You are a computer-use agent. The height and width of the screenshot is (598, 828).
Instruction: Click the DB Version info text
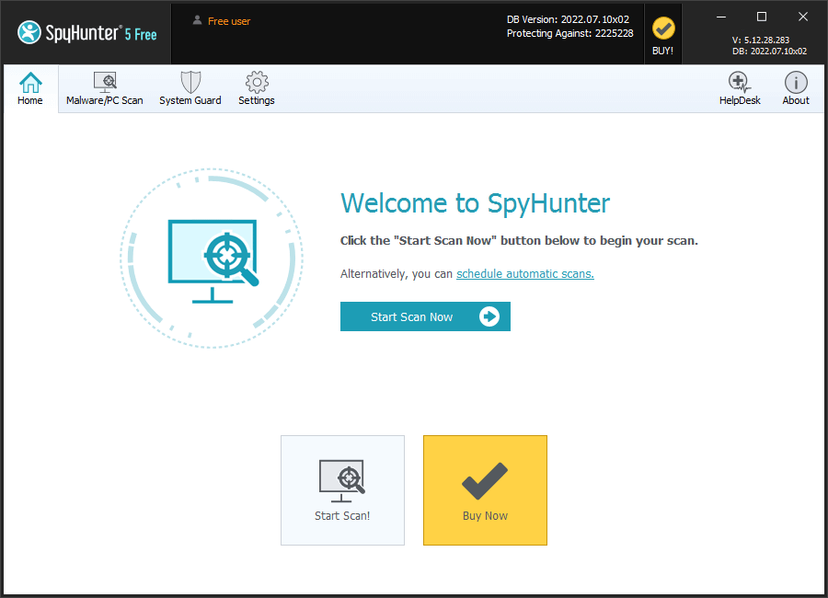point(569,18)
